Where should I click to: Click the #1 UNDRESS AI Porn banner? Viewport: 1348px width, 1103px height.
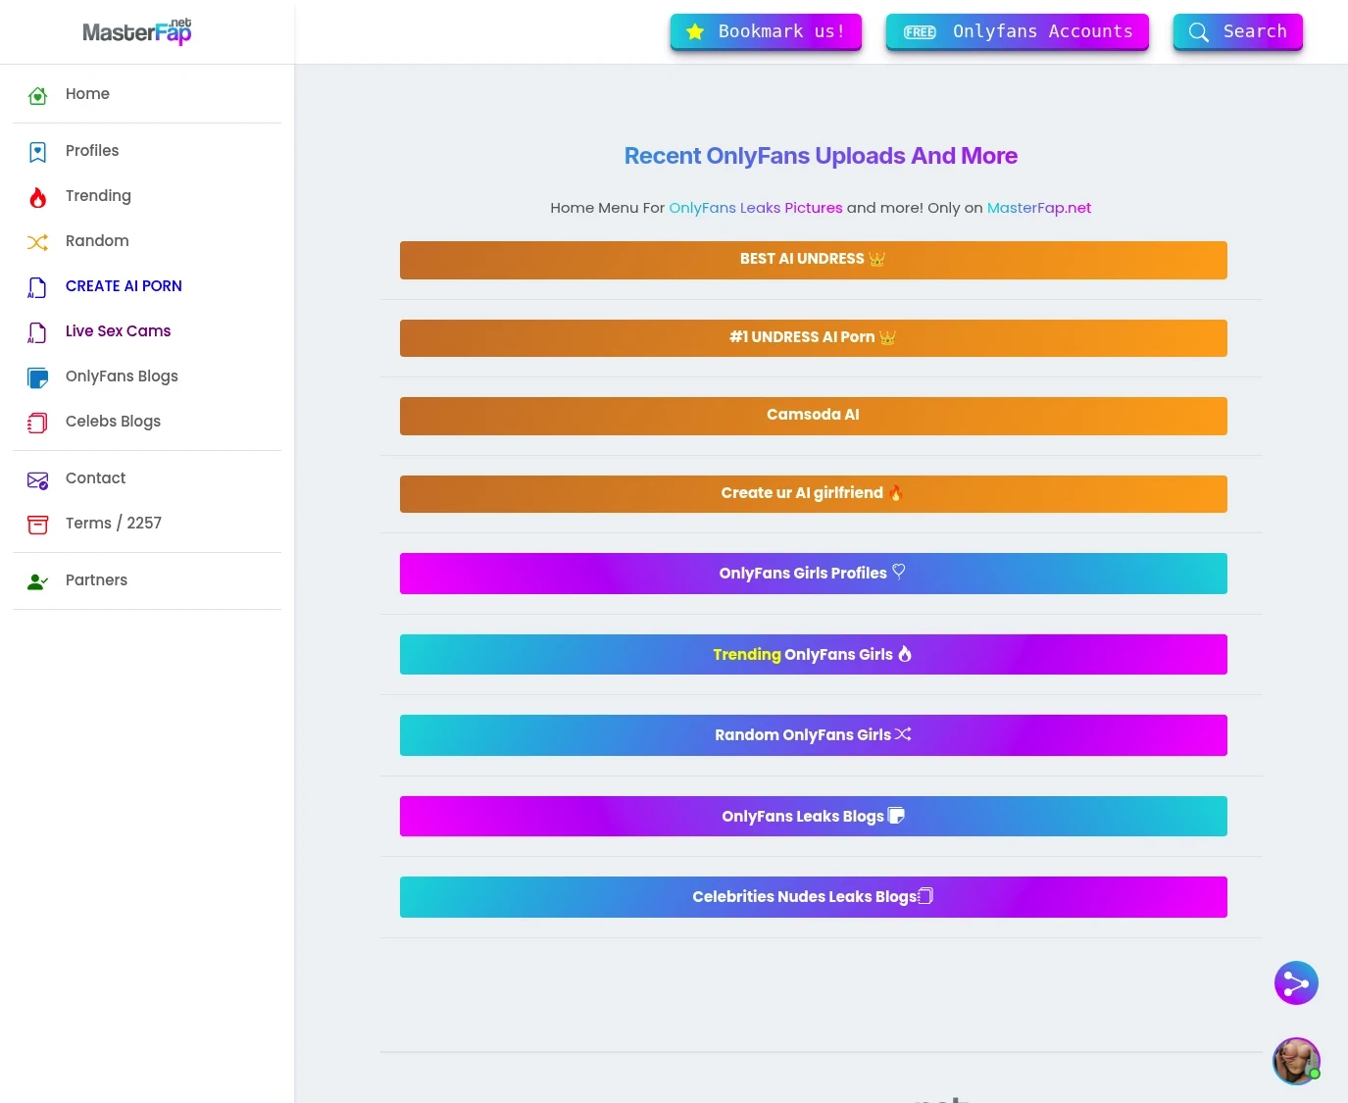[x=814, y=338]
